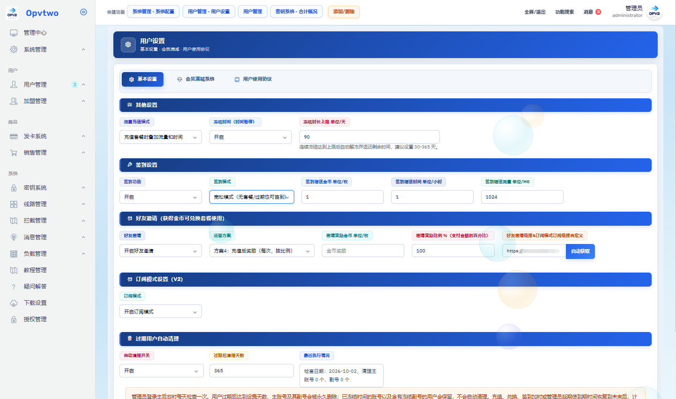Expand the 加盟管理 sidebar chevron
The width and height of the screenshot is (676, 399).
tap(83, 101)
